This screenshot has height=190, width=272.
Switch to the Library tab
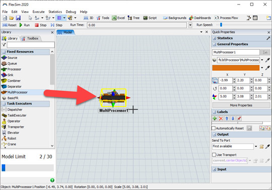point(10,38)
